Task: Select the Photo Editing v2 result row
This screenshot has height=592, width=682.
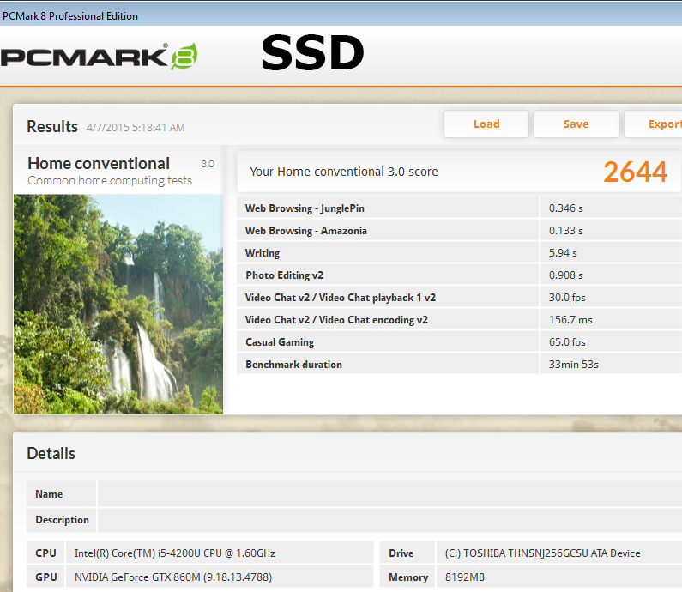Action: [390, 275]
